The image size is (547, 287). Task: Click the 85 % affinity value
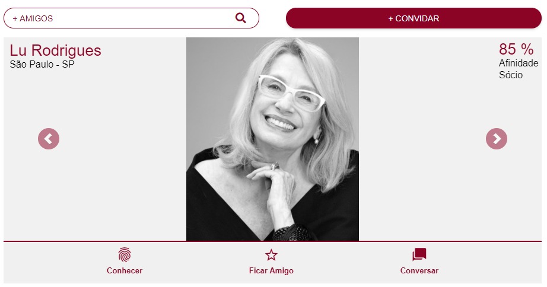point(516,49)
